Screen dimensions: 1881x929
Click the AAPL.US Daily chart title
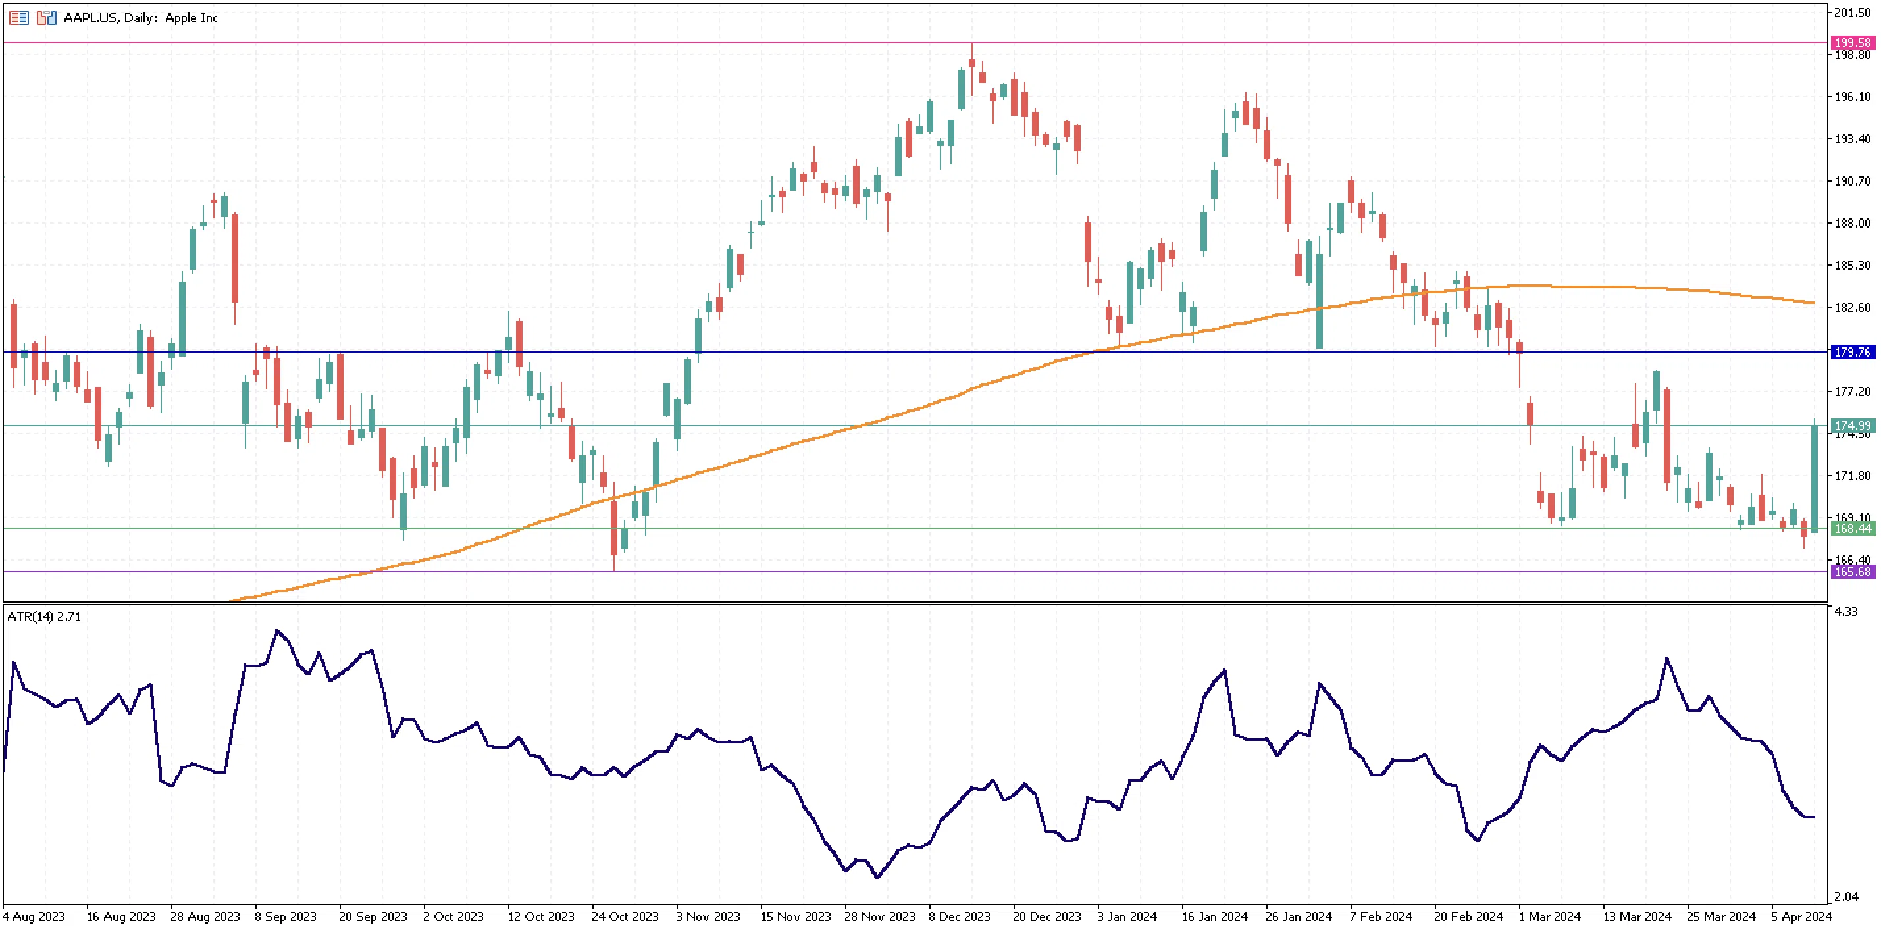(x=140, y=18)
